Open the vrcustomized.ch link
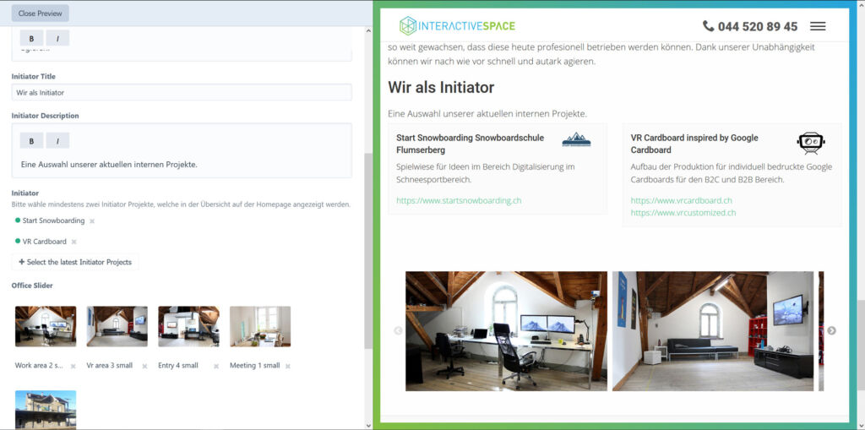 point(683,213)
